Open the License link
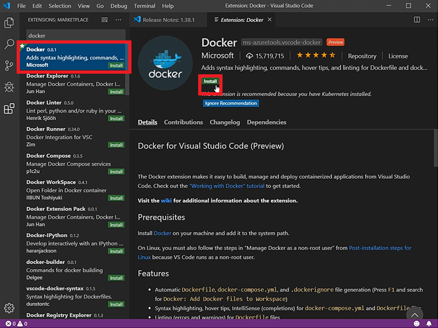The image size is (438, 328). [398, 56]
